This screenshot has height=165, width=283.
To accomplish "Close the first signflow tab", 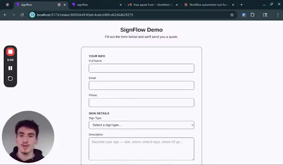I will [x=65, y=5].
